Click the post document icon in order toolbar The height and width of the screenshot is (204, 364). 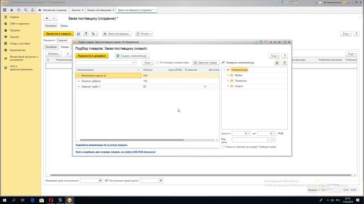click(86, 34)
